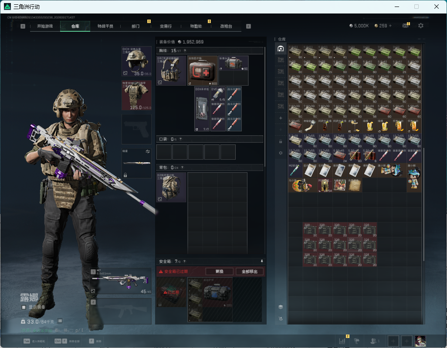Click the flag icon in bottom bar
This screenshot has width=447, height=348.
[x=357, y=341]
